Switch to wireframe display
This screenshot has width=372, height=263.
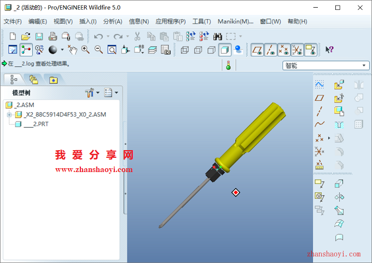point(184,50)
